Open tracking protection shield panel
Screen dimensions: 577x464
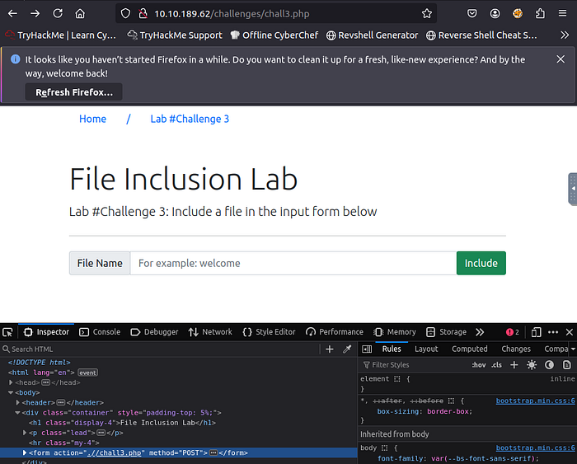[125, 14]
